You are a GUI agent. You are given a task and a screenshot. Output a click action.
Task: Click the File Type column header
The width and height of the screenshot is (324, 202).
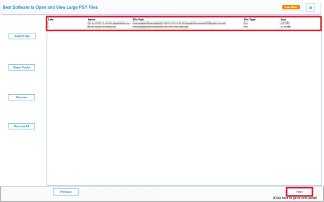tap(249, 19)
